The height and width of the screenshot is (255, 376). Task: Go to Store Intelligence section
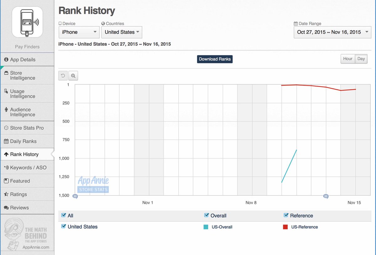27,75
